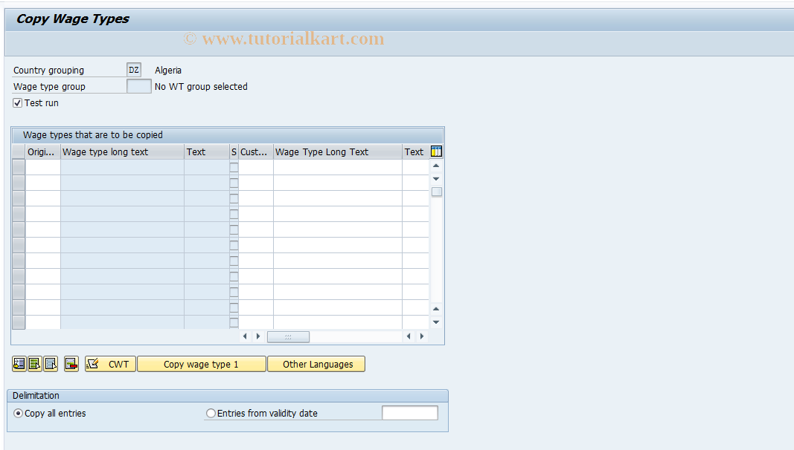Click first row's white Wage Type Long Text cell
Viewport: 794px width, 450px height.
click(x=338, y=167)
